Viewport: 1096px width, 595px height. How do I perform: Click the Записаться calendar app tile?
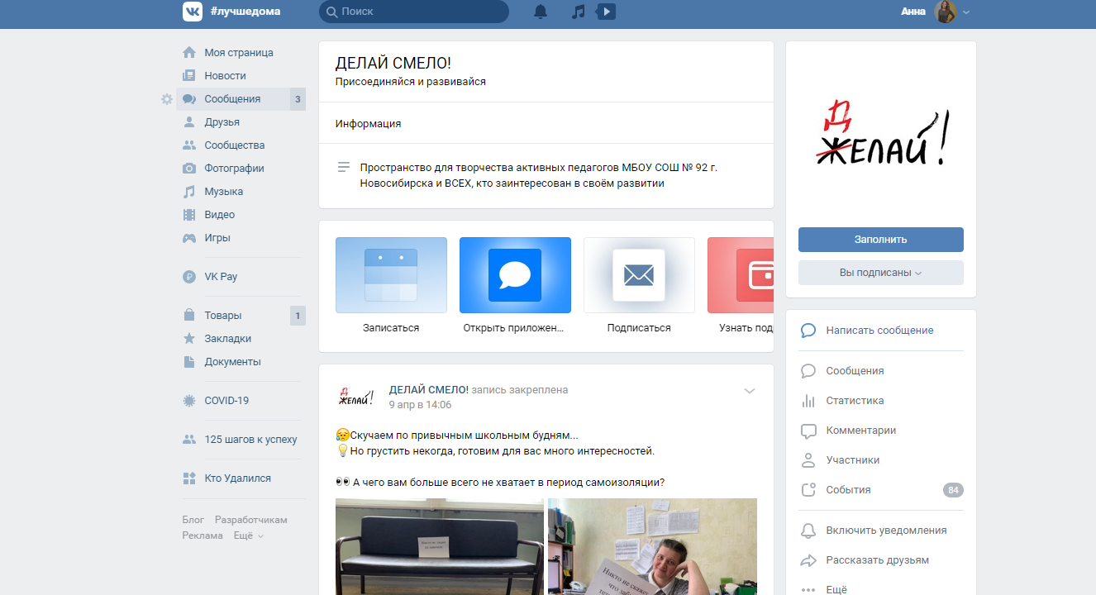point(391,275)
